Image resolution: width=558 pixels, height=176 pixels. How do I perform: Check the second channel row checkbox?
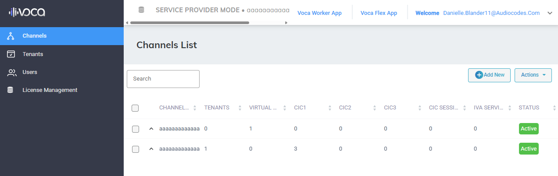pos(136,149)
